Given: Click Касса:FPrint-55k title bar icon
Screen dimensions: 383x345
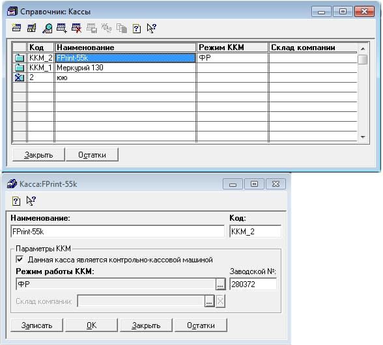Looking at the screenshot, I should coord(12,184).
